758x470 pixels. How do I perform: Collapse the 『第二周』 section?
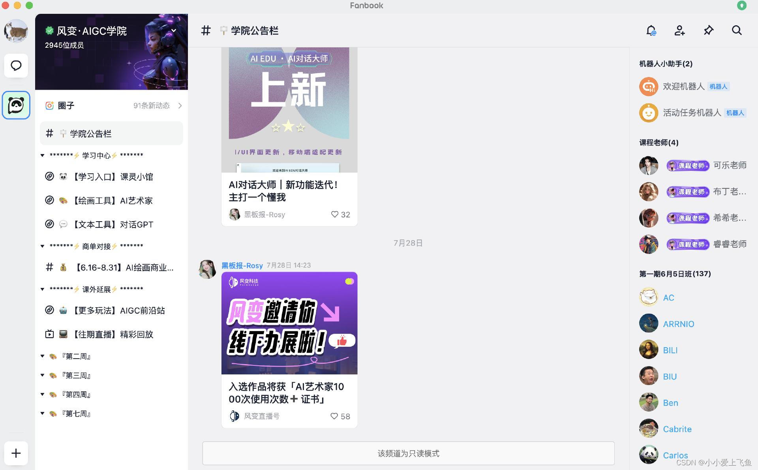tap(43, 356)
